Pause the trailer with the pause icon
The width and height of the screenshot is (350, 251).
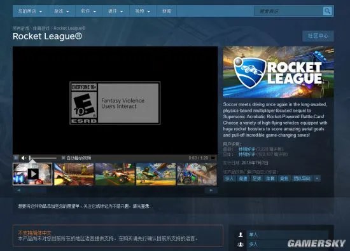pos(16,158)
